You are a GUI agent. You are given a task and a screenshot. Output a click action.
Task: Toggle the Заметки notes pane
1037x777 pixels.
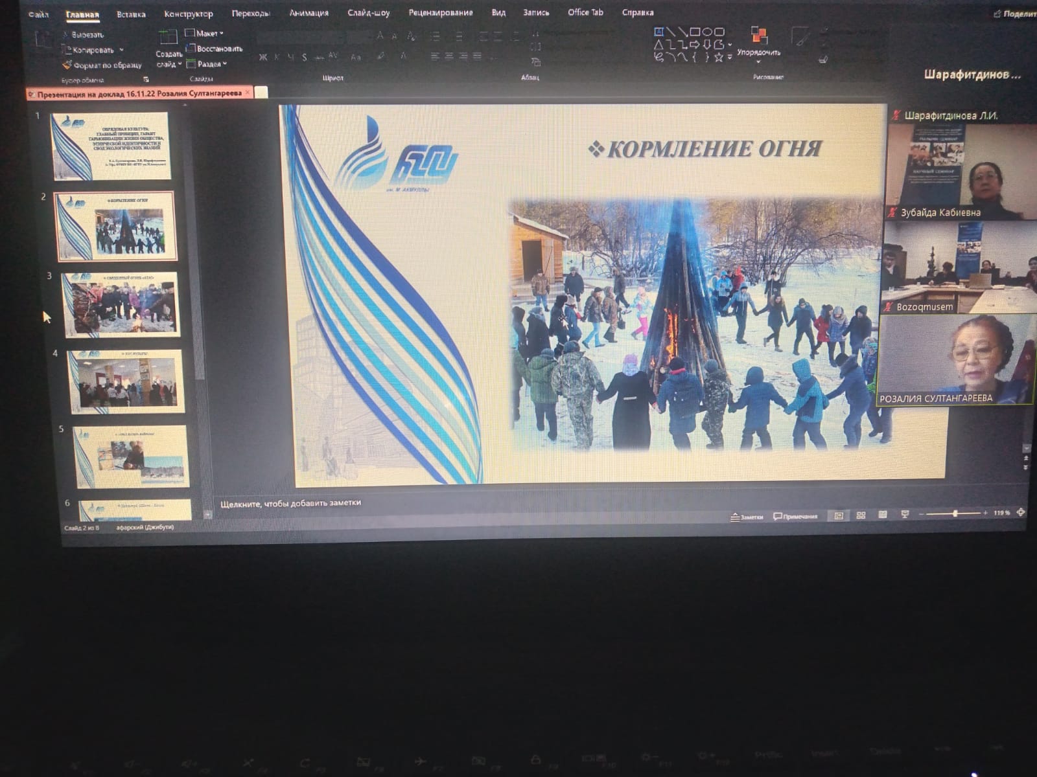click(x=747, y=517)
